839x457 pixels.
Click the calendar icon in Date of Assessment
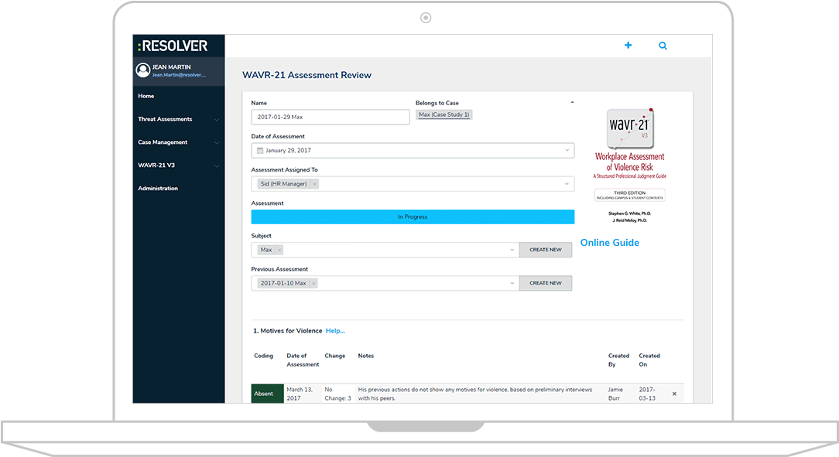click(x=262, y=149)
